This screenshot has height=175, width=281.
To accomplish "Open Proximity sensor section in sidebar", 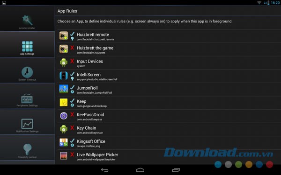I will (x=27, y=147).
